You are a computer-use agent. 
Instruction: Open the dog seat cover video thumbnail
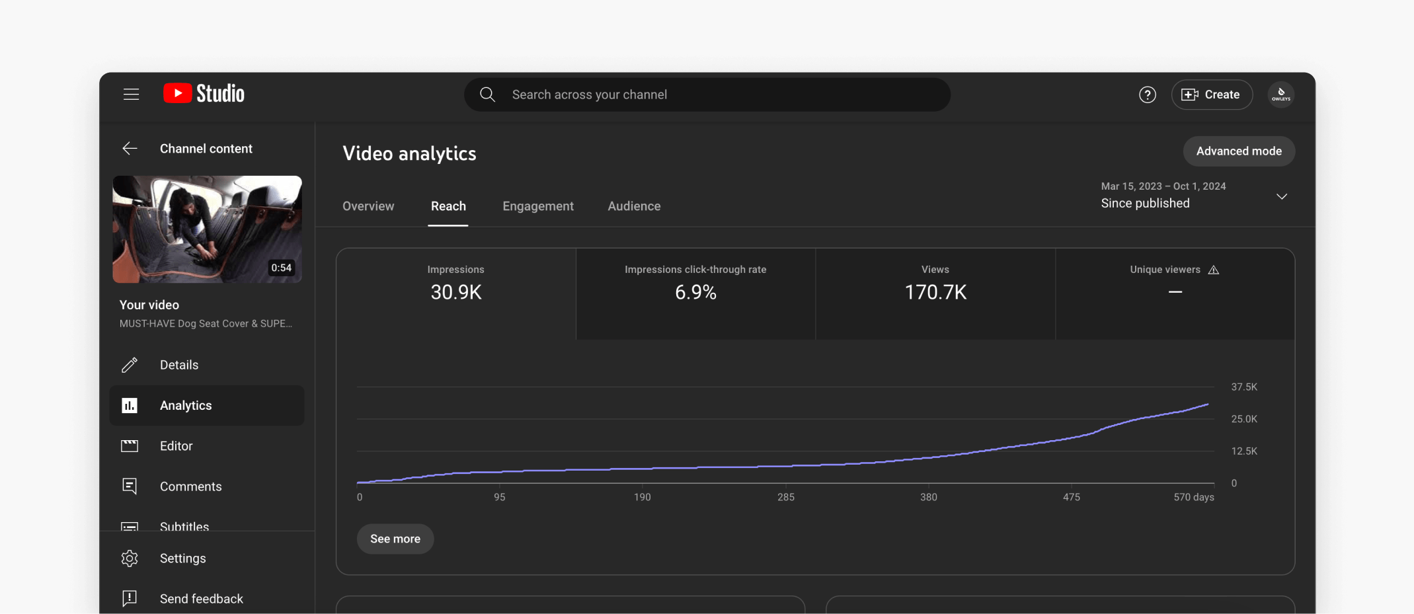[207, 229]
